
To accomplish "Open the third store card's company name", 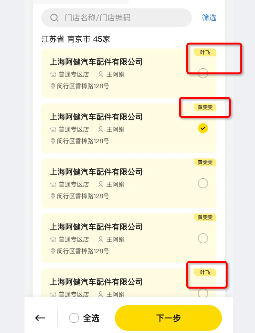I will coord(96,172).
